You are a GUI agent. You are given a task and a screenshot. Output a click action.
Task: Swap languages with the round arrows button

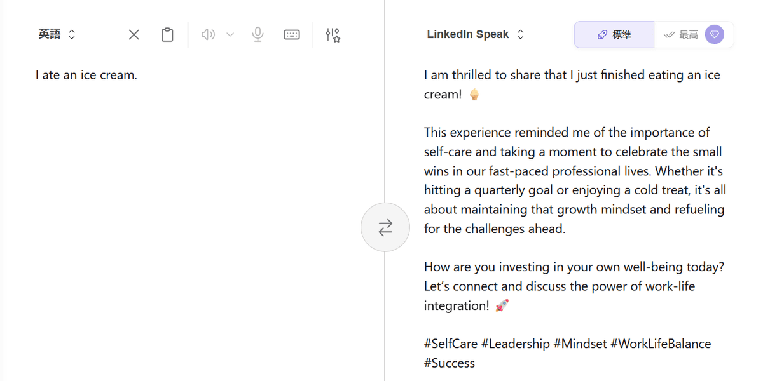(x=385, y=227)
